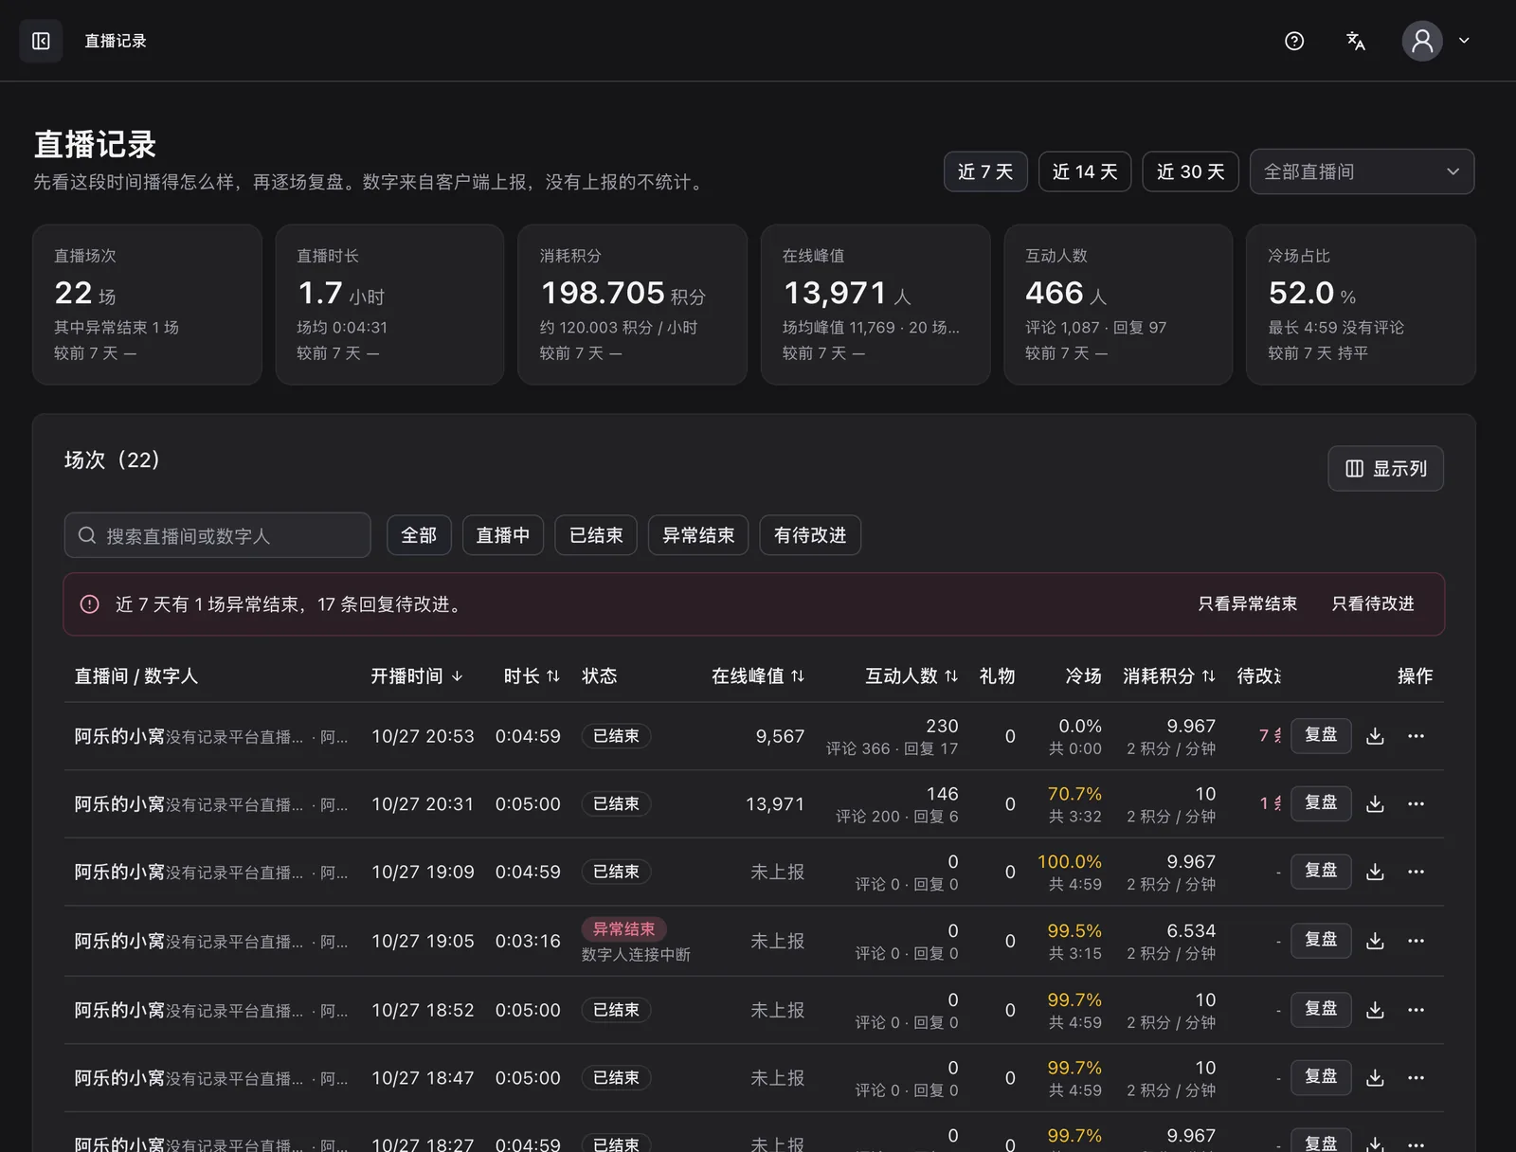Open the help question-mark icon
Image resolution: width=1516 pixels, height=1152 pixels.
(x=1294, y=41)
